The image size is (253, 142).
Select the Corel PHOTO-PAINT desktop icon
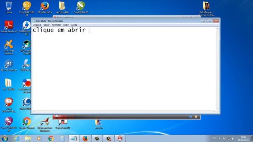[x=9, y=105]
